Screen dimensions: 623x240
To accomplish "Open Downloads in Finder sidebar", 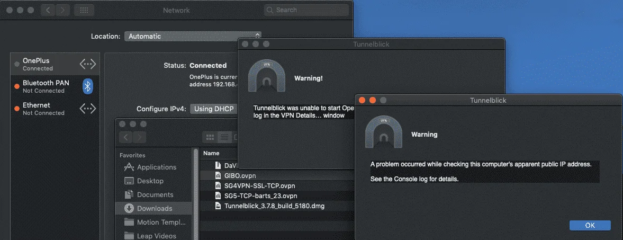I will (154, 208).
